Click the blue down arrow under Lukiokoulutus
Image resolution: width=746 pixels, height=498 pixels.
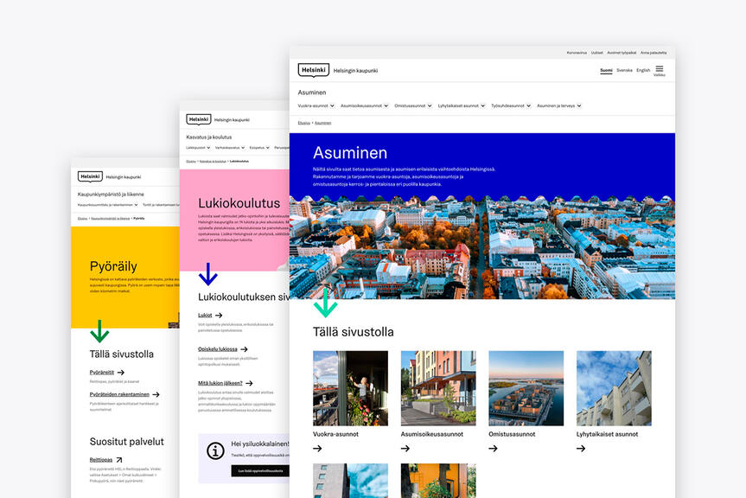pos(207,274)
